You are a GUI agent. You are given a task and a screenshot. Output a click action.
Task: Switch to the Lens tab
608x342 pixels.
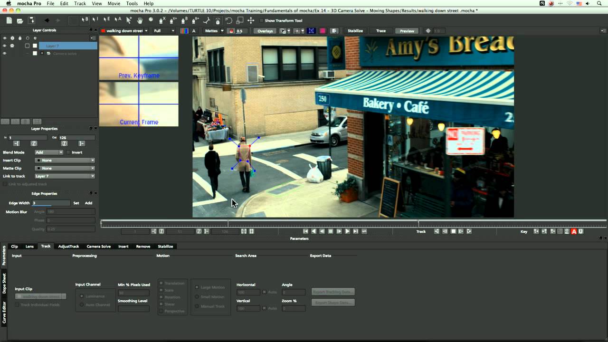29,247
